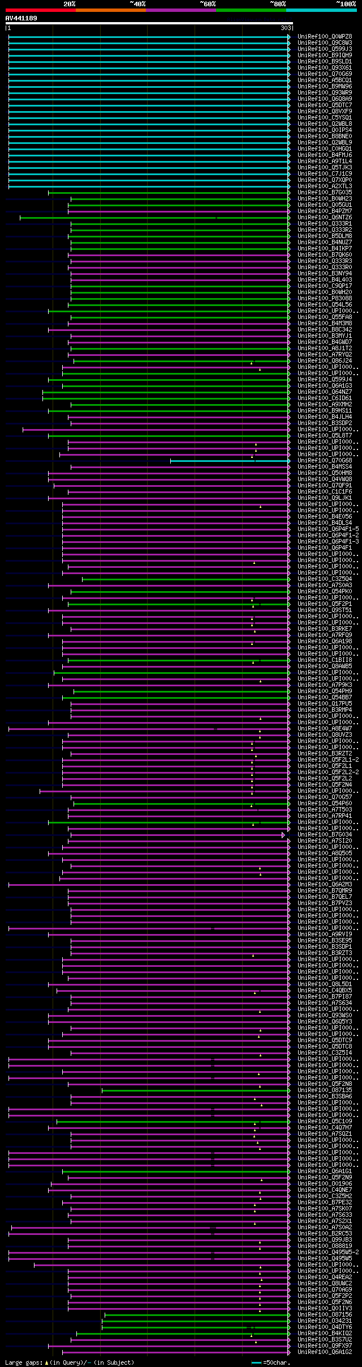Select label UniRef100_Q7QG68
Viewport: 362px width, 1367px height.
tap(325, 460)
